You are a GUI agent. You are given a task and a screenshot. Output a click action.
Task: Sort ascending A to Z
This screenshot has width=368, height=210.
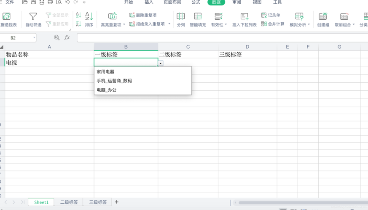click(78, 15)
